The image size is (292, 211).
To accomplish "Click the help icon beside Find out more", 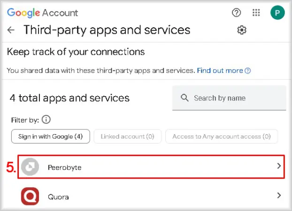I will tap(248, 71).
